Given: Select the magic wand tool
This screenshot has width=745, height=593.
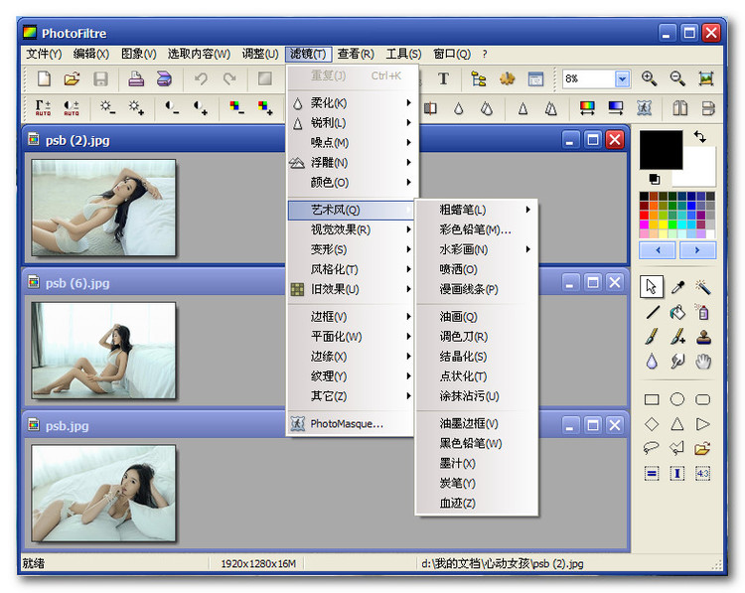Looking at the screenshot, I should [x=703, y=287].
